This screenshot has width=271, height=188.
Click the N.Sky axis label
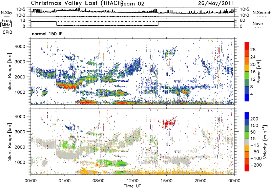(6, 13)
